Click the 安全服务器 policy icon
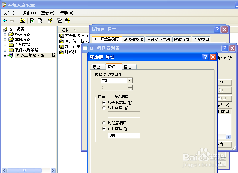Viewport: 238px width, 173px height. coord(62,36)
